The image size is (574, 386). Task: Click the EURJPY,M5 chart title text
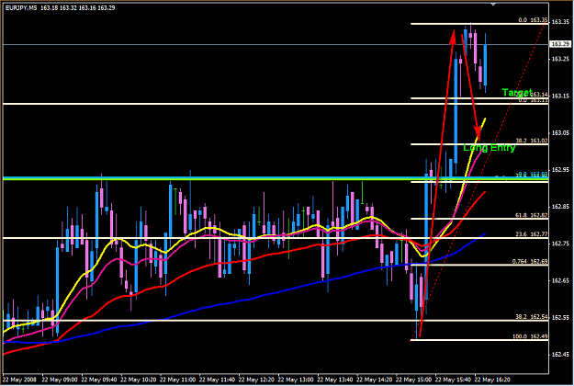(21, 7)
